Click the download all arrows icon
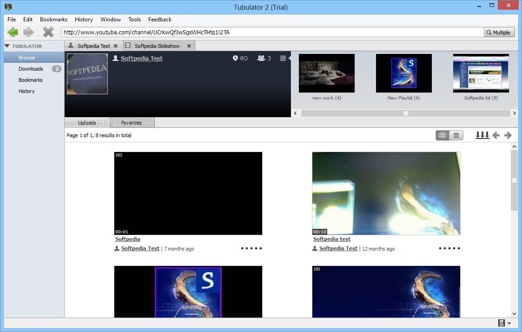 (482, 135)
